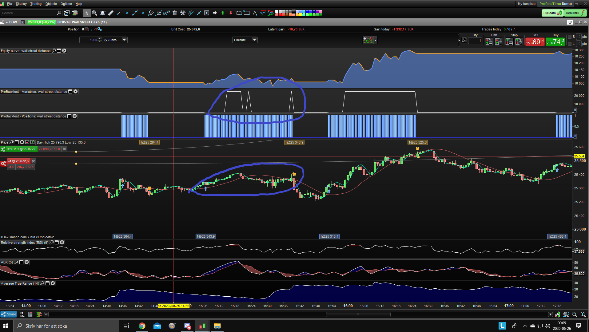Open File Explorer from taskbar
The height and width of the screenshot is (332, 589).
pyautogui.click(x=217, y=326)
